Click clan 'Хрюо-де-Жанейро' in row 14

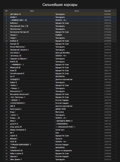pos(62,53)
